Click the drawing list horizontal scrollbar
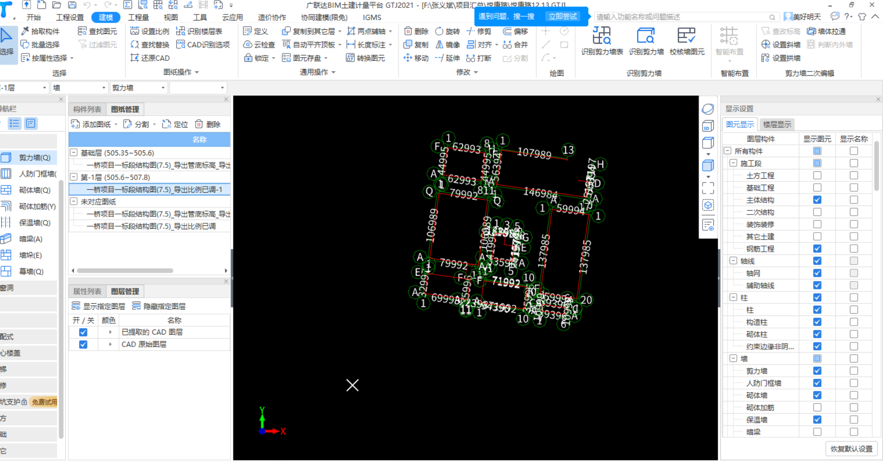Viewport: 883px width, 462px height. 125,270
